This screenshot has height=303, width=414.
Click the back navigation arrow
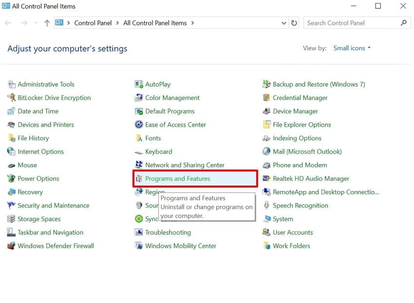(8, 22)
